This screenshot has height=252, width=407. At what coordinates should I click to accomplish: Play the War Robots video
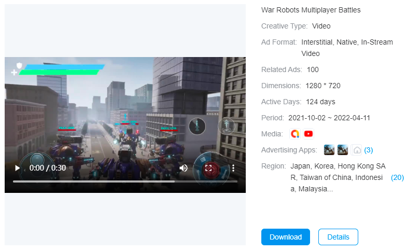point(17,168)
